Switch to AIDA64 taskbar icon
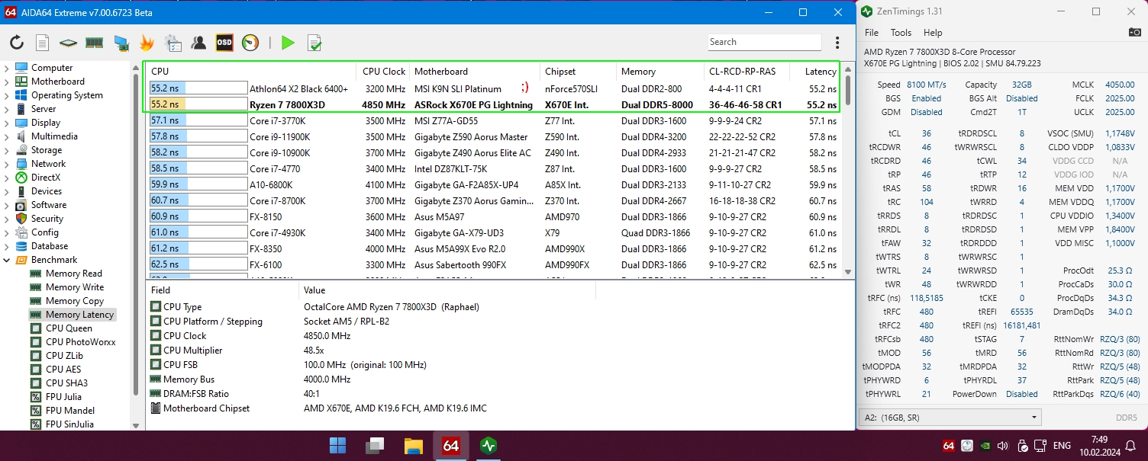This screenshot has height=461, width=1148. 450,447
